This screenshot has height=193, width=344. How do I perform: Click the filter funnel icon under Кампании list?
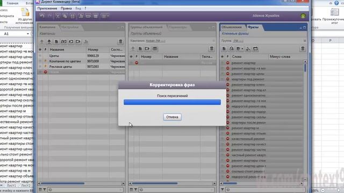point(44,189)
